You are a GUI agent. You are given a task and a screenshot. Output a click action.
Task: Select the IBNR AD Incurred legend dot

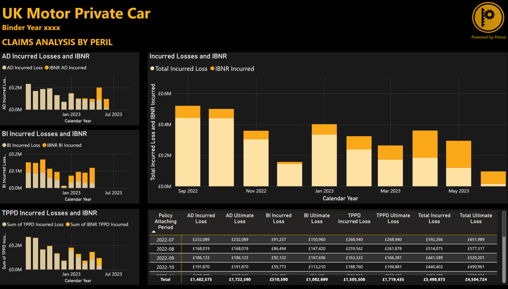(x=47, y=68)
